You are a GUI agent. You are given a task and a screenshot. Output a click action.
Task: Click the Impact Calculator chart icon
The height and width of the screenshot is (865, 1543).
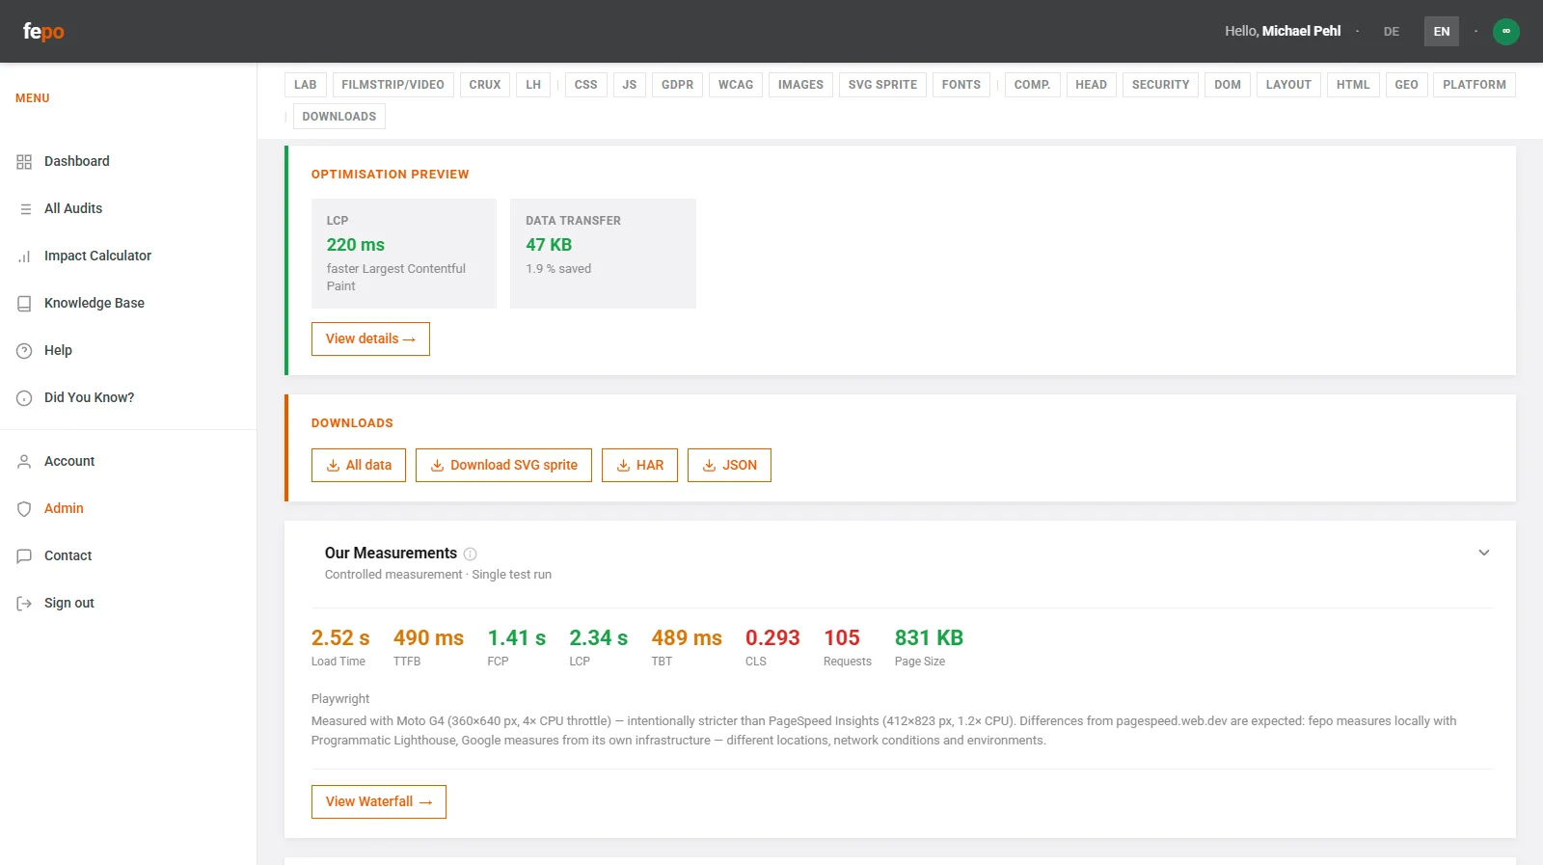[24, 257]
